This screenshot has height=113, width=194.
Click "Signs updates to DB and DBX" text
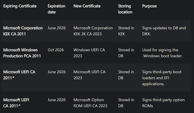point(164,31)
